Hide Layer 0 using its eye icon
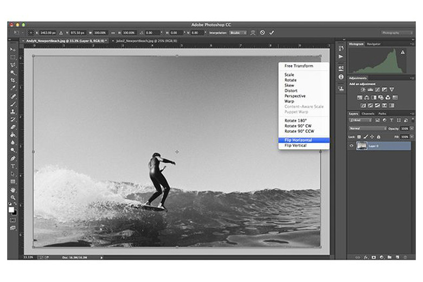This screenshot has height=282, width=423. tap(351, 145)
